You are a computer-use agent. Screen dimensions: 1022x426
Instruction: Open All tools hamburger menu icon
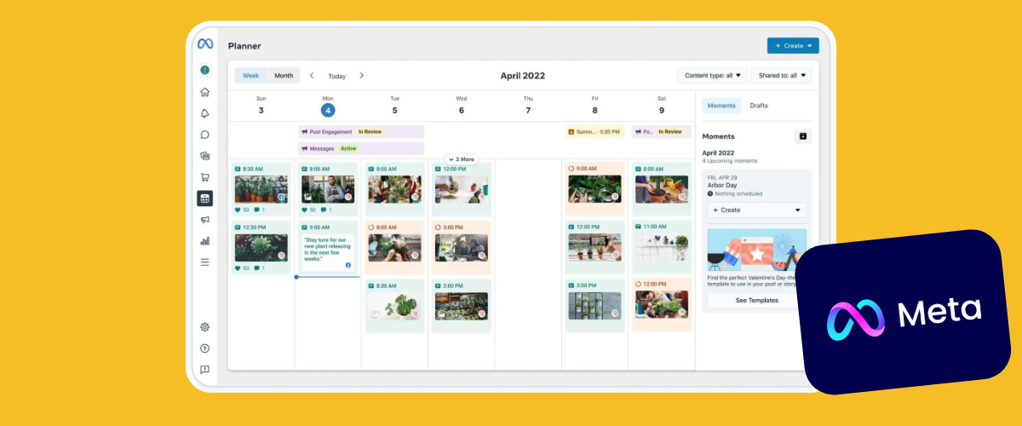pos(204,262)
